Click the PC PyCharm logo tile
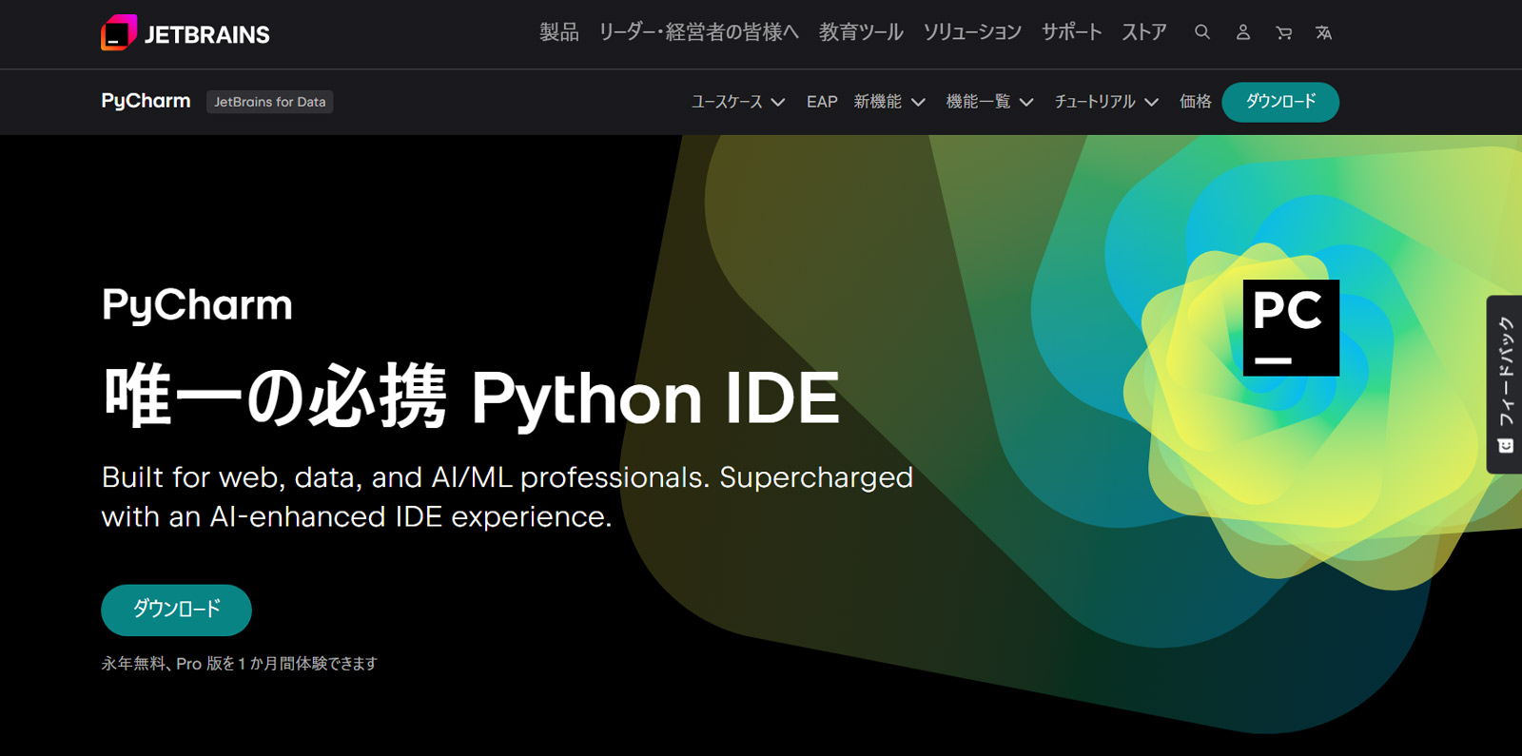1522x756 pixels. click(1291, 327)
